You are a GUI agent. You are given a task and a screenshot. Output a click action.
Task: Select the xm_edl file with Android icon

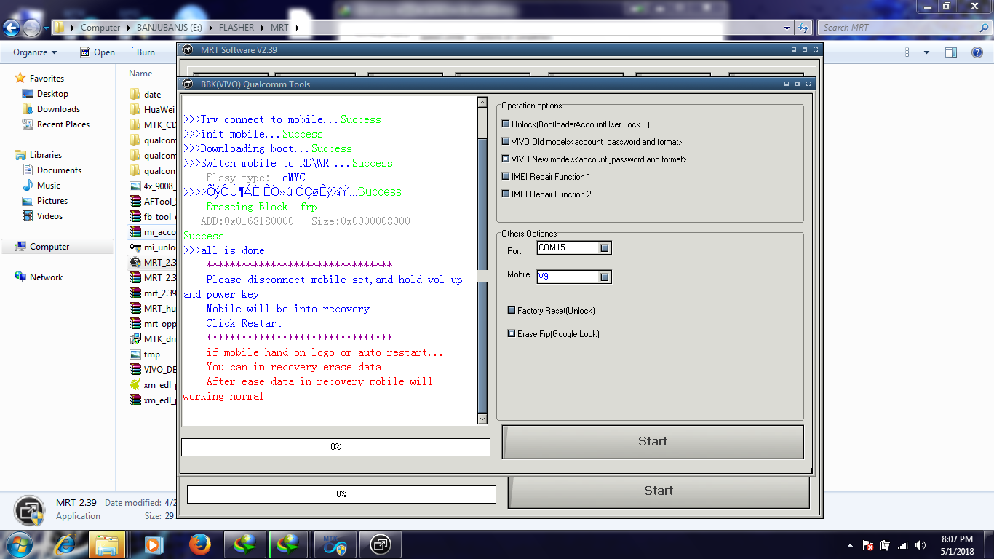click(153, 384)
